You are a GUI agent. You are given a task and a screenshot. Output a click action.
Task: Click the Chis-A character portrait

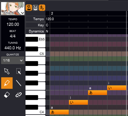point(13,8)
